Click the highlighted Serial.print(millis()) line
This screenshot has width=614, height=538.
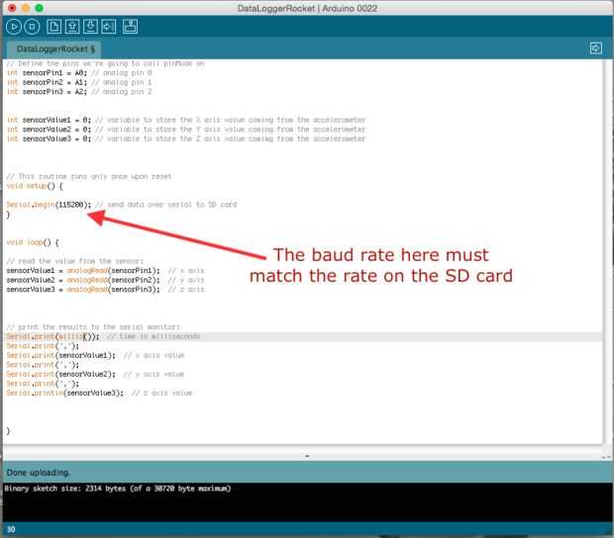coord(103,336)
